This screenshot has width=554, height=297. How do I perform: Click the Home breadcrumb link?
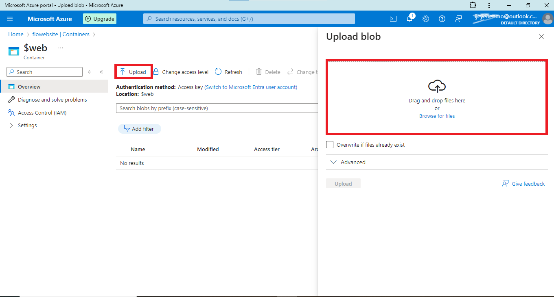16,35
